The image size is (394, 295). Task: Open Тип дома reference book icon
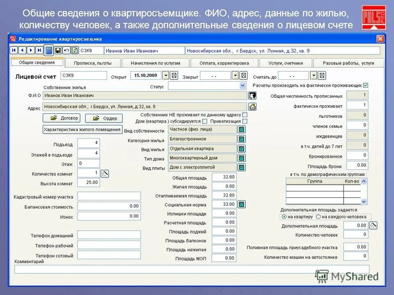point(241,158)
